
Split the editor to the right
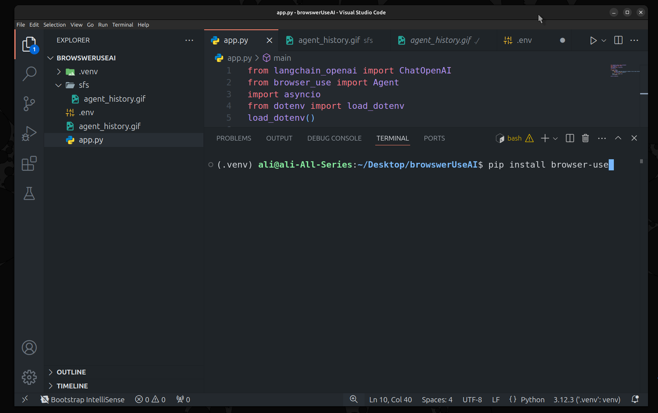tap(618, 41)
